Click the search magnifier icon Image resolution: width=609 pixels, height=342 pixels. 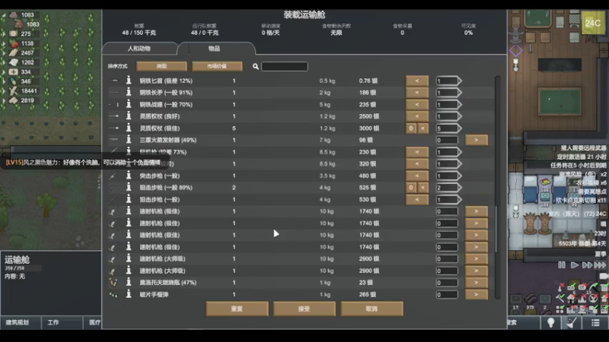click(x=256, y=67)
